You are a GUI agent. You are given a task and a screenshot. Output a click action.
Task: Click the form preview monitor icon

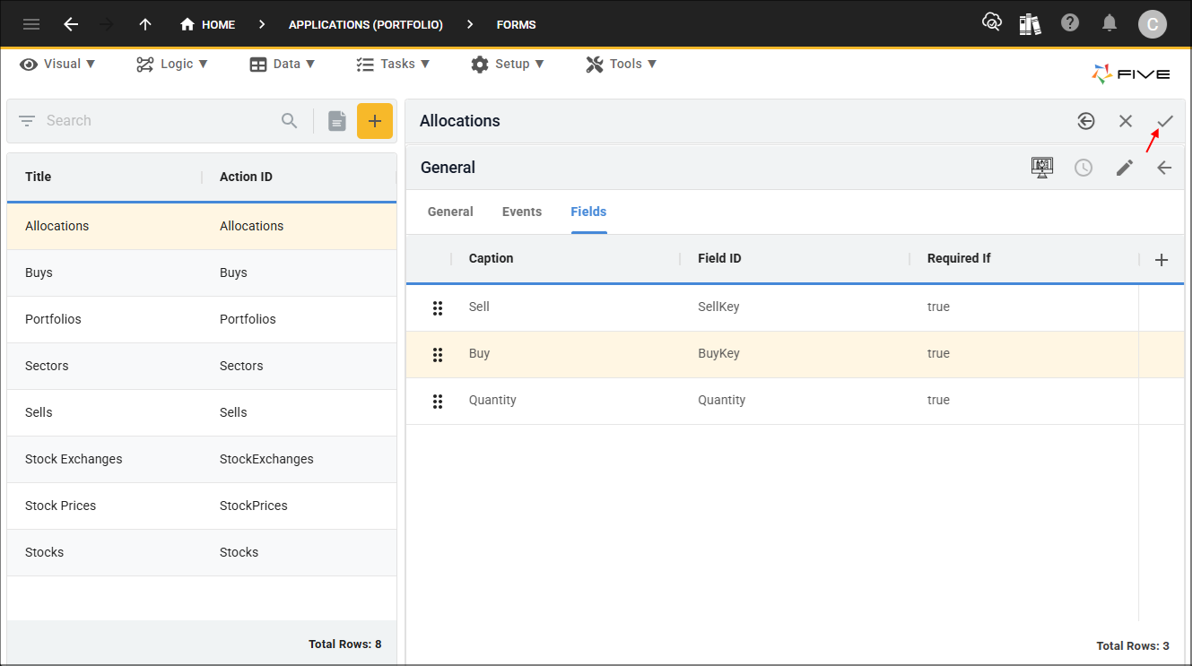[1042, 168]
